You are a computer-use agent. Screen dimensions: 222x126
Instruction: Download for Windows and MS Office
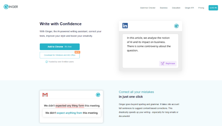(x=60, y=55)
